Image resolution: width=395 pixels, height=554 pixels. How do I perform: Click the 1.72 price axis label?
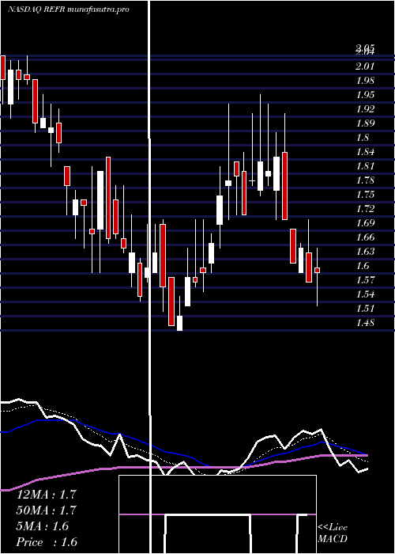(x=365, y=209)
